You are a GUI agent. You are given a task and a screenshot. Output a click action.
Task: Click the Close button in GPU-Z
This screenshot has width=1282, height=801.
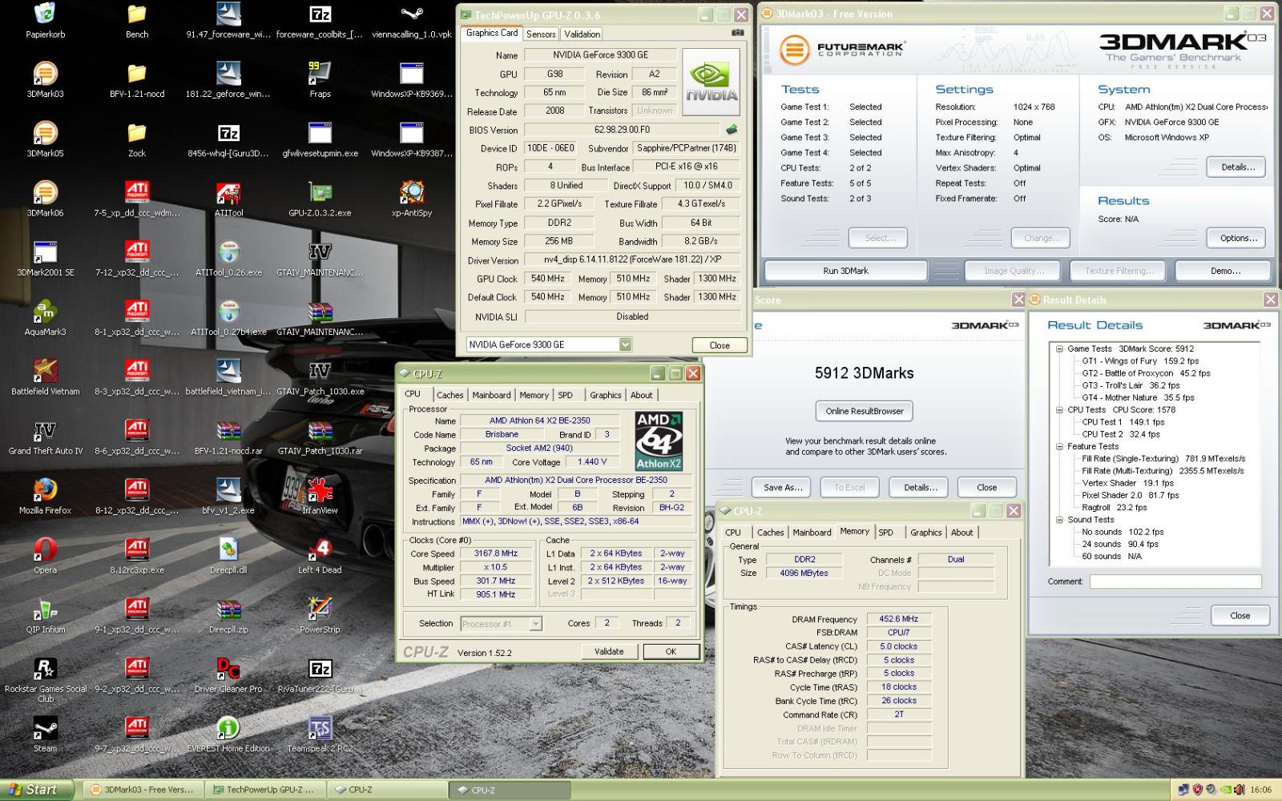[720, 345]
